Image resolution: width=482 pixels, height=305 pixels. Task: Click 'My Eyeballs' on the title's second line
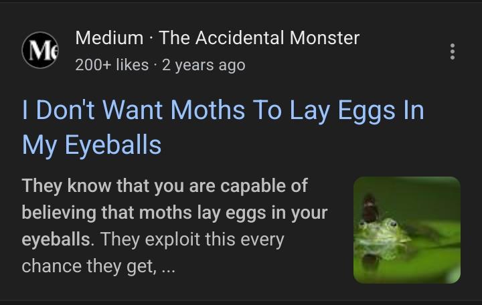tap(92, 145)
